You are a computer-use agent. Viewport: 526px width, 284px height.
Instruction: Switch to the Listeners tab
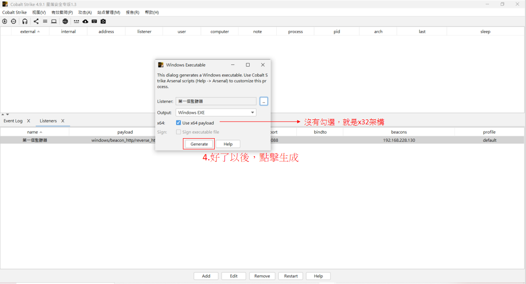[48, 121]
